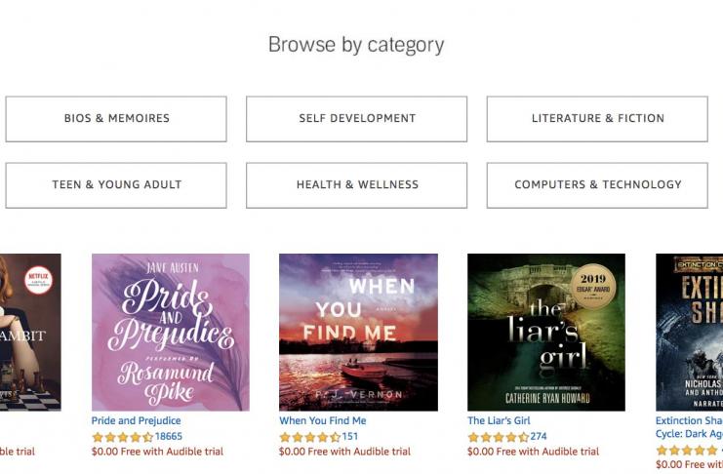View the 151 reviews for When You Find Me
Screen dimensions: 723x474
[x=350, y=437]
